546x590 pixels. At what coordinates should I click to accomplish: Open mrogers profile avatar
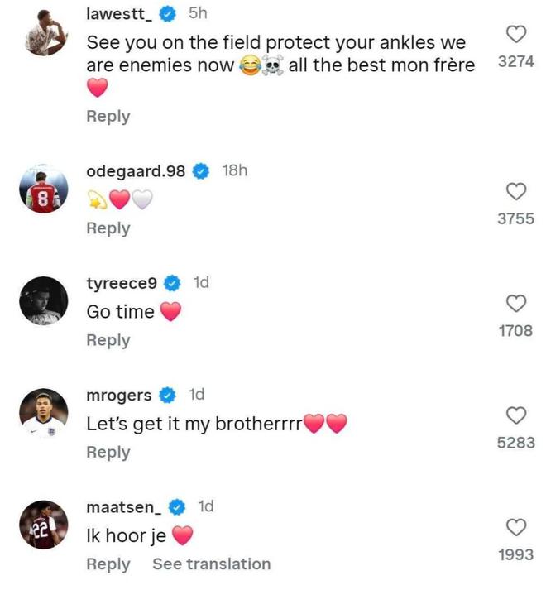[44, 413]
